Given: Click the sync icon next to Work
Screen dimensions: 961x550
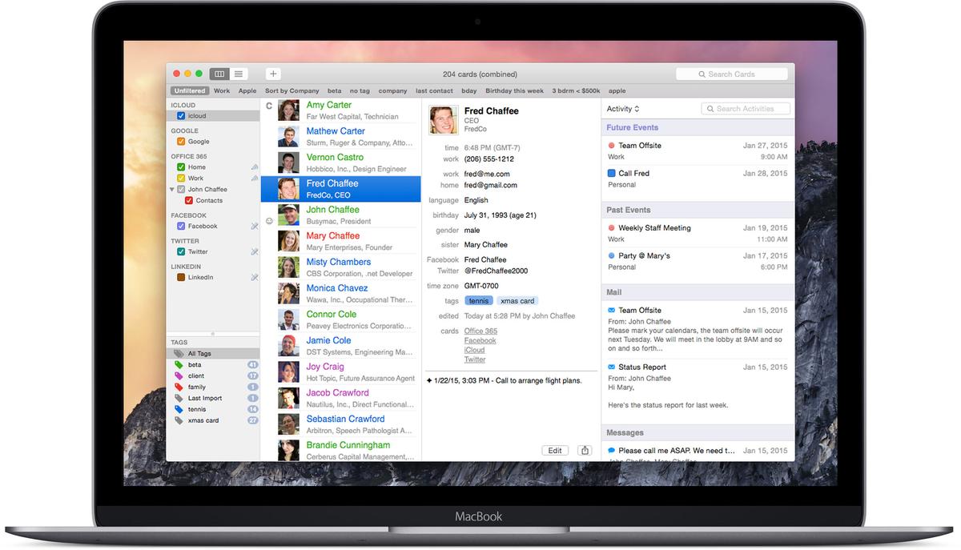Looking at the screenshot, I should tap(255, 178).
